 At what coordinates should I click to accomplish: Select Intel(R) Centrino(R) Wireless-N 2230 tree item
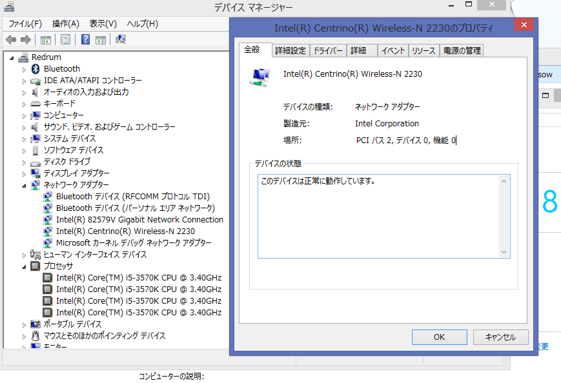[125, 231]
